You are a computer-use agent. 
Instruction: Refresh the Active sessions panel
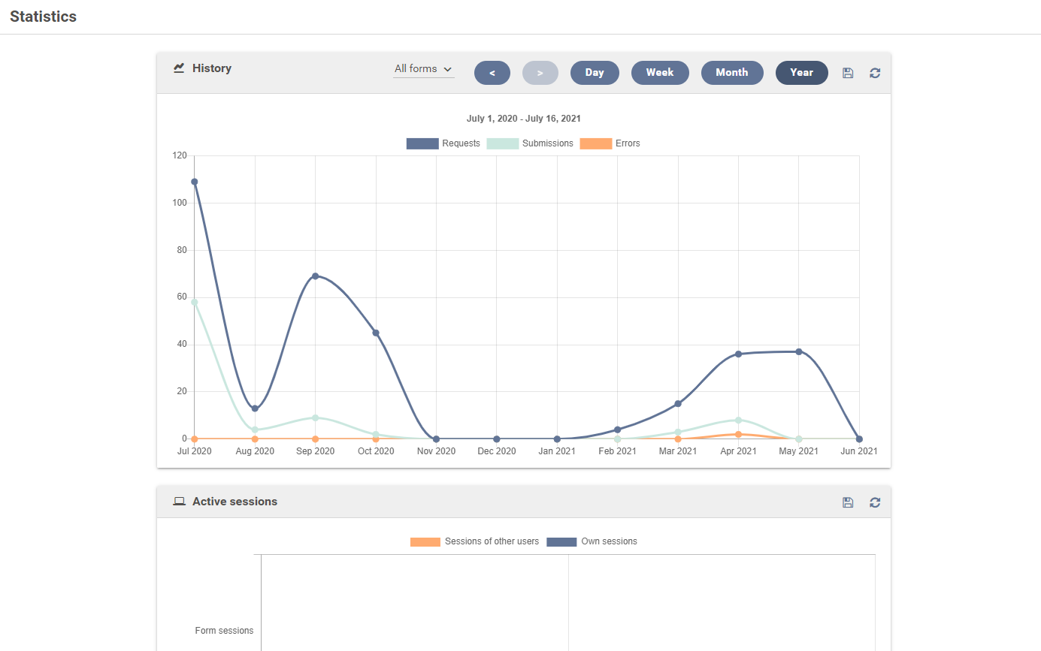point(875,502)
